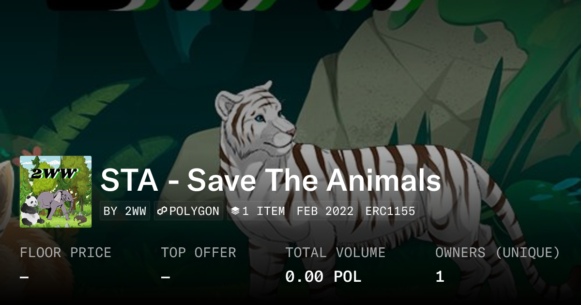The height and width of the screenshot is (305, 581).
Task: Click the STA - Save The Animals title
Action: (x=271, y=180)
